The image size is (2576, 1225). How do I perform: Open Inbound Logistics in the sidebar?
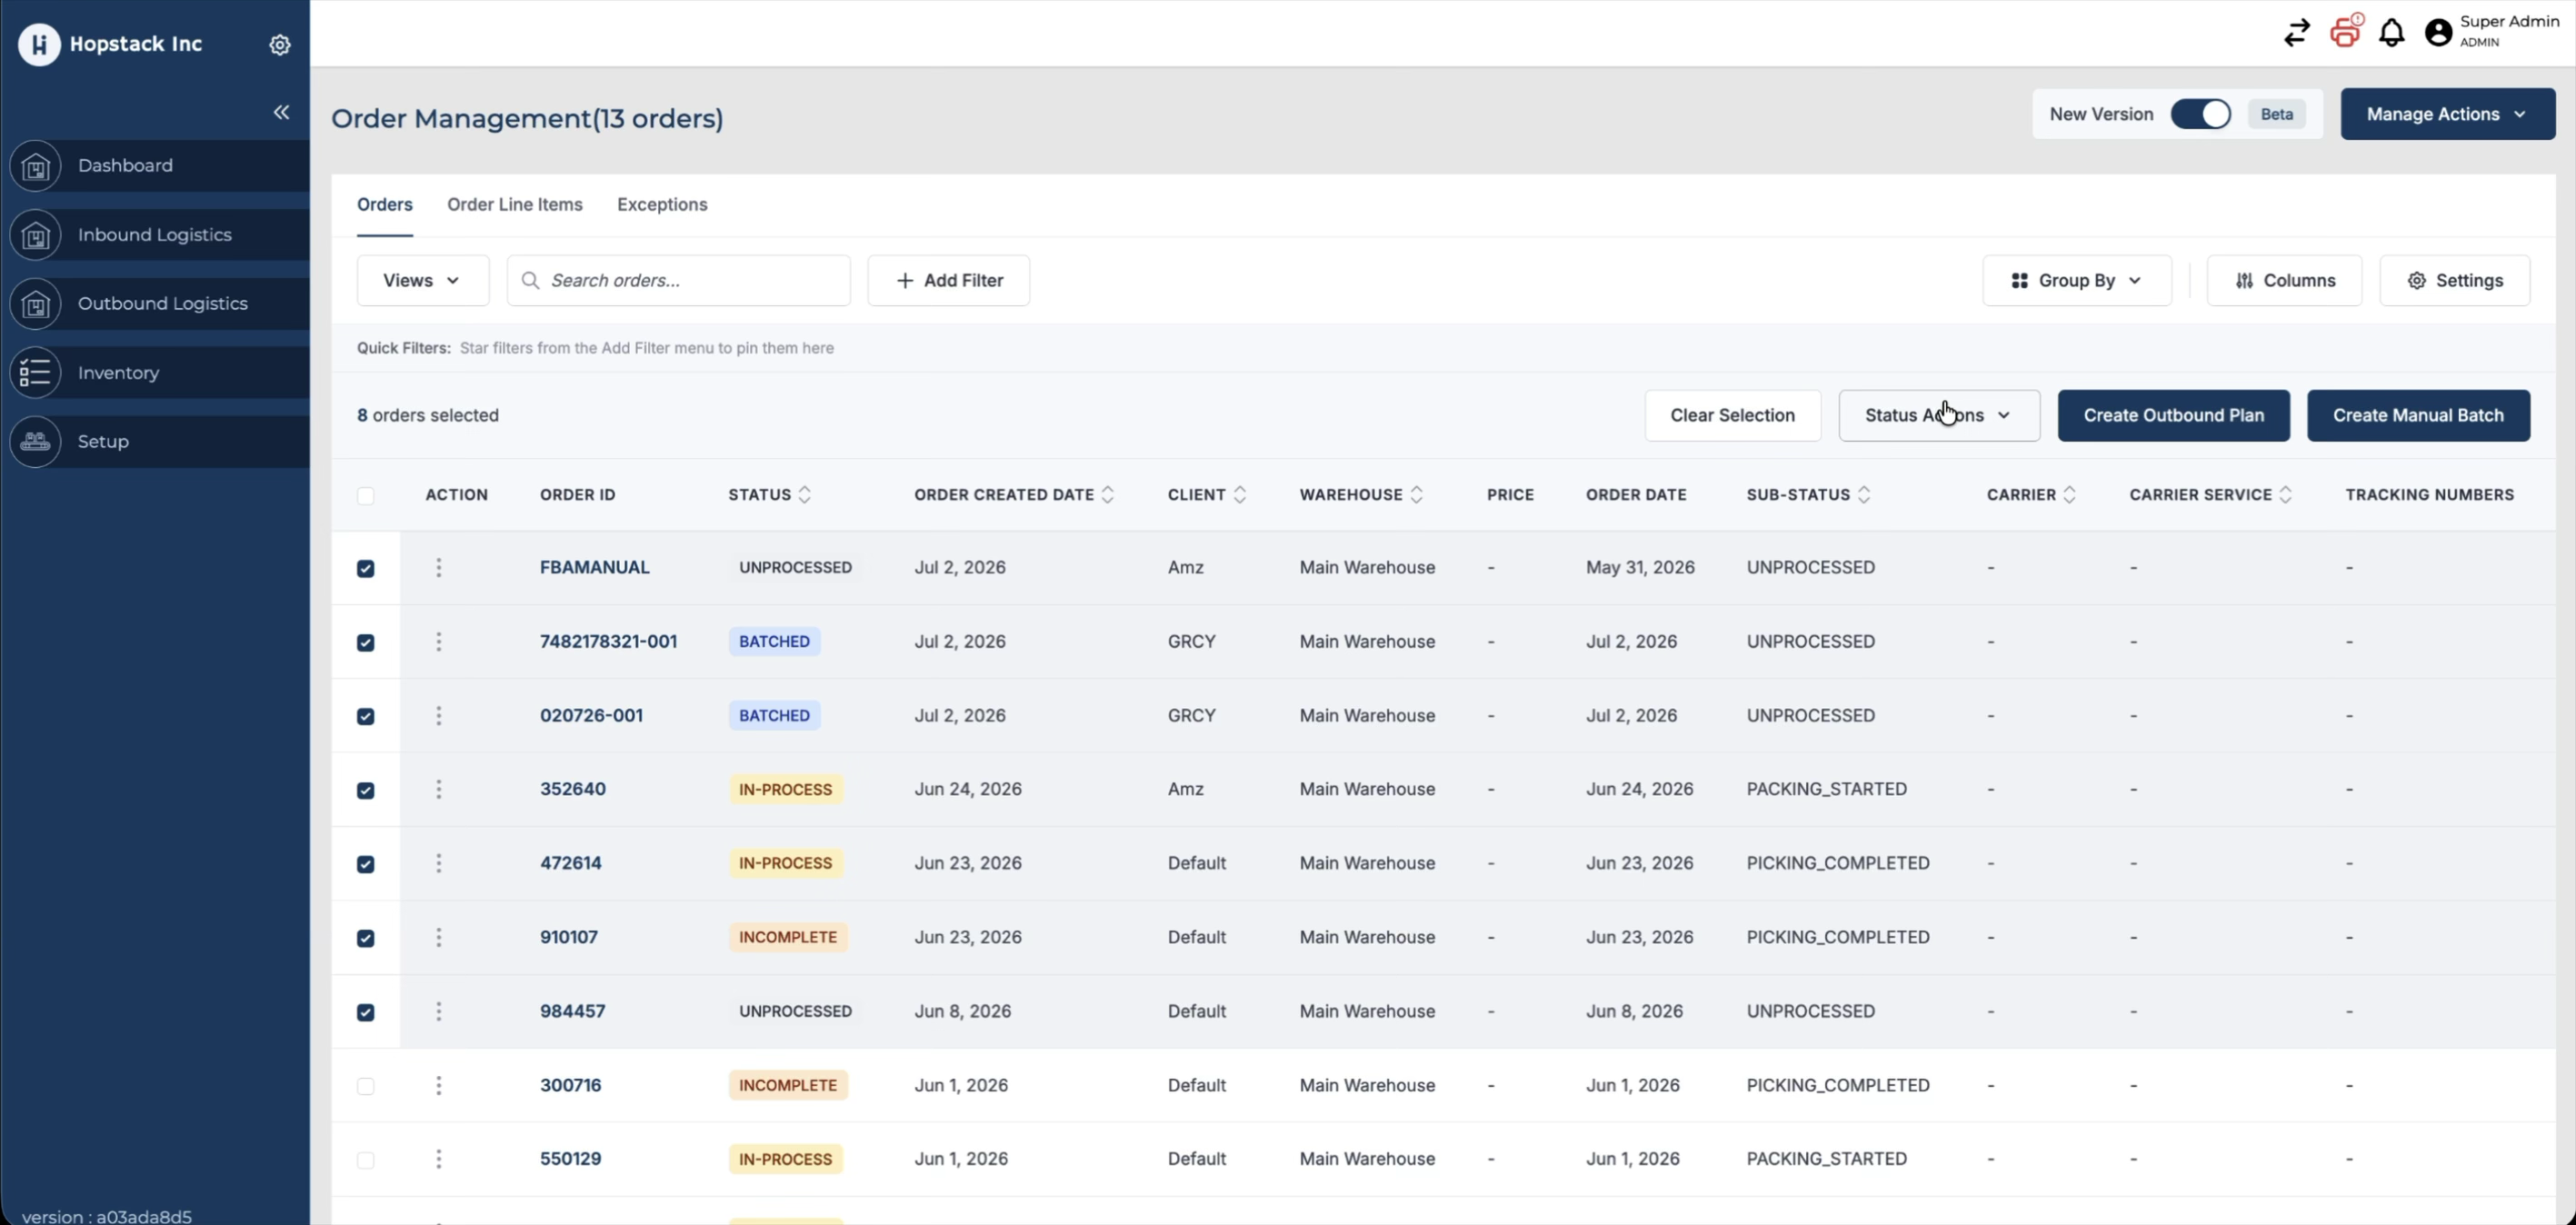(x=155, y=235)
